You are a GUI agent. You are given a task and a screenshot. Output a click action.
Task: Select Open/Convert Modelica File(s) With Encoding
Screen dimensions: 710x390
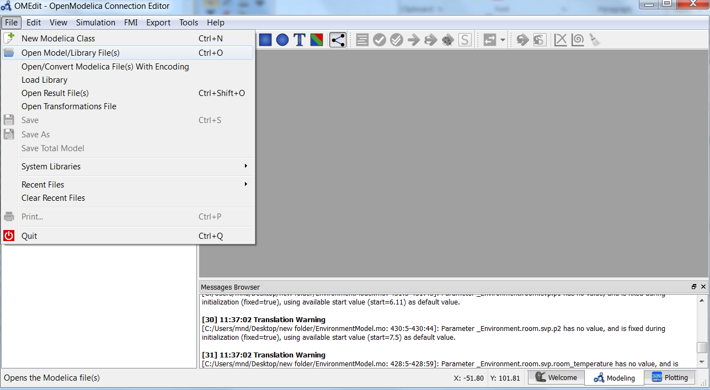[127, 67]
